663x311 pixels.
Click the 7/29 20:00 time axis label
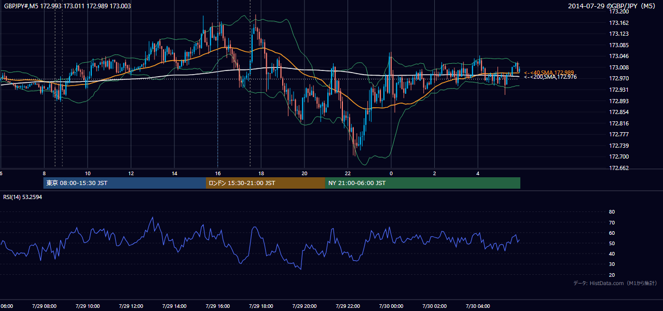304,306
